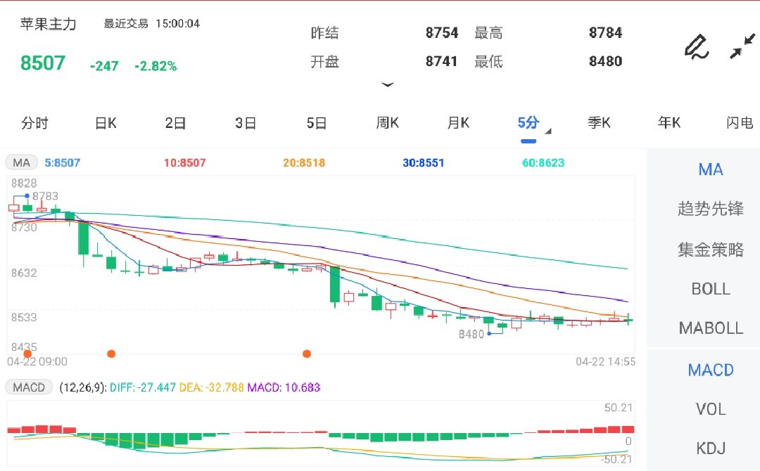Expand quote details with the down chevron
Viewport: 760px width, 471px height.
coord(387,84)
